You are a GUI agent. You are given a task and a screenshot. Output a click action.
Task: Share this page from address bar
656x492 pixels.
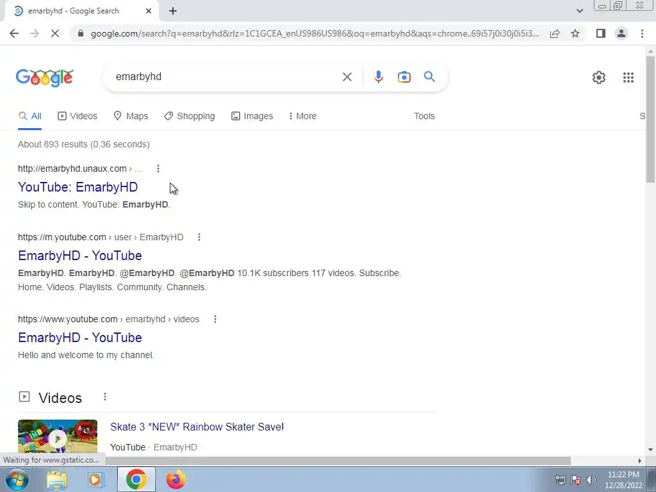pyautogui.click(x=555, y=33)
